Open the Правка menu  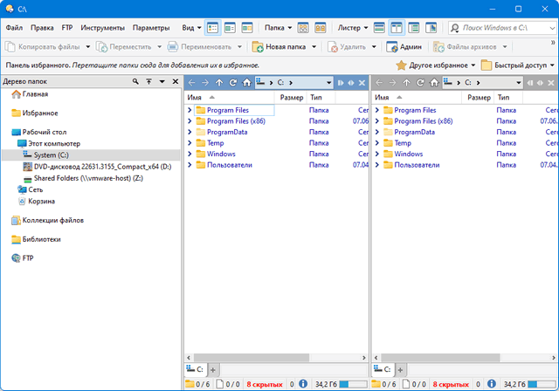(42, 27)
